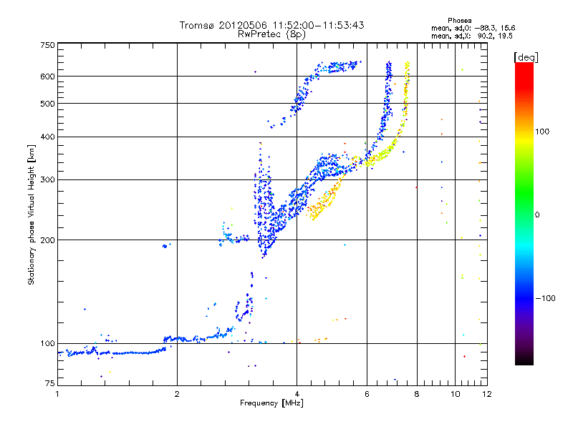Click the y-axis tick label '200'

click(x=47, y=240)
